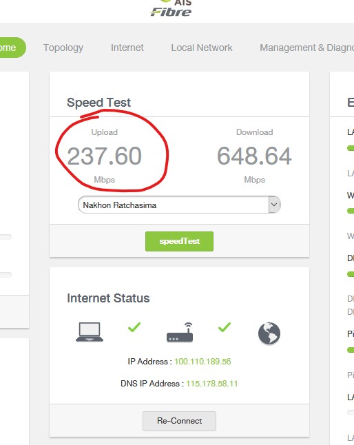Click the AIS Fibre logo
The height and width of the screenshot is (445, 354).
coord(171,8)
